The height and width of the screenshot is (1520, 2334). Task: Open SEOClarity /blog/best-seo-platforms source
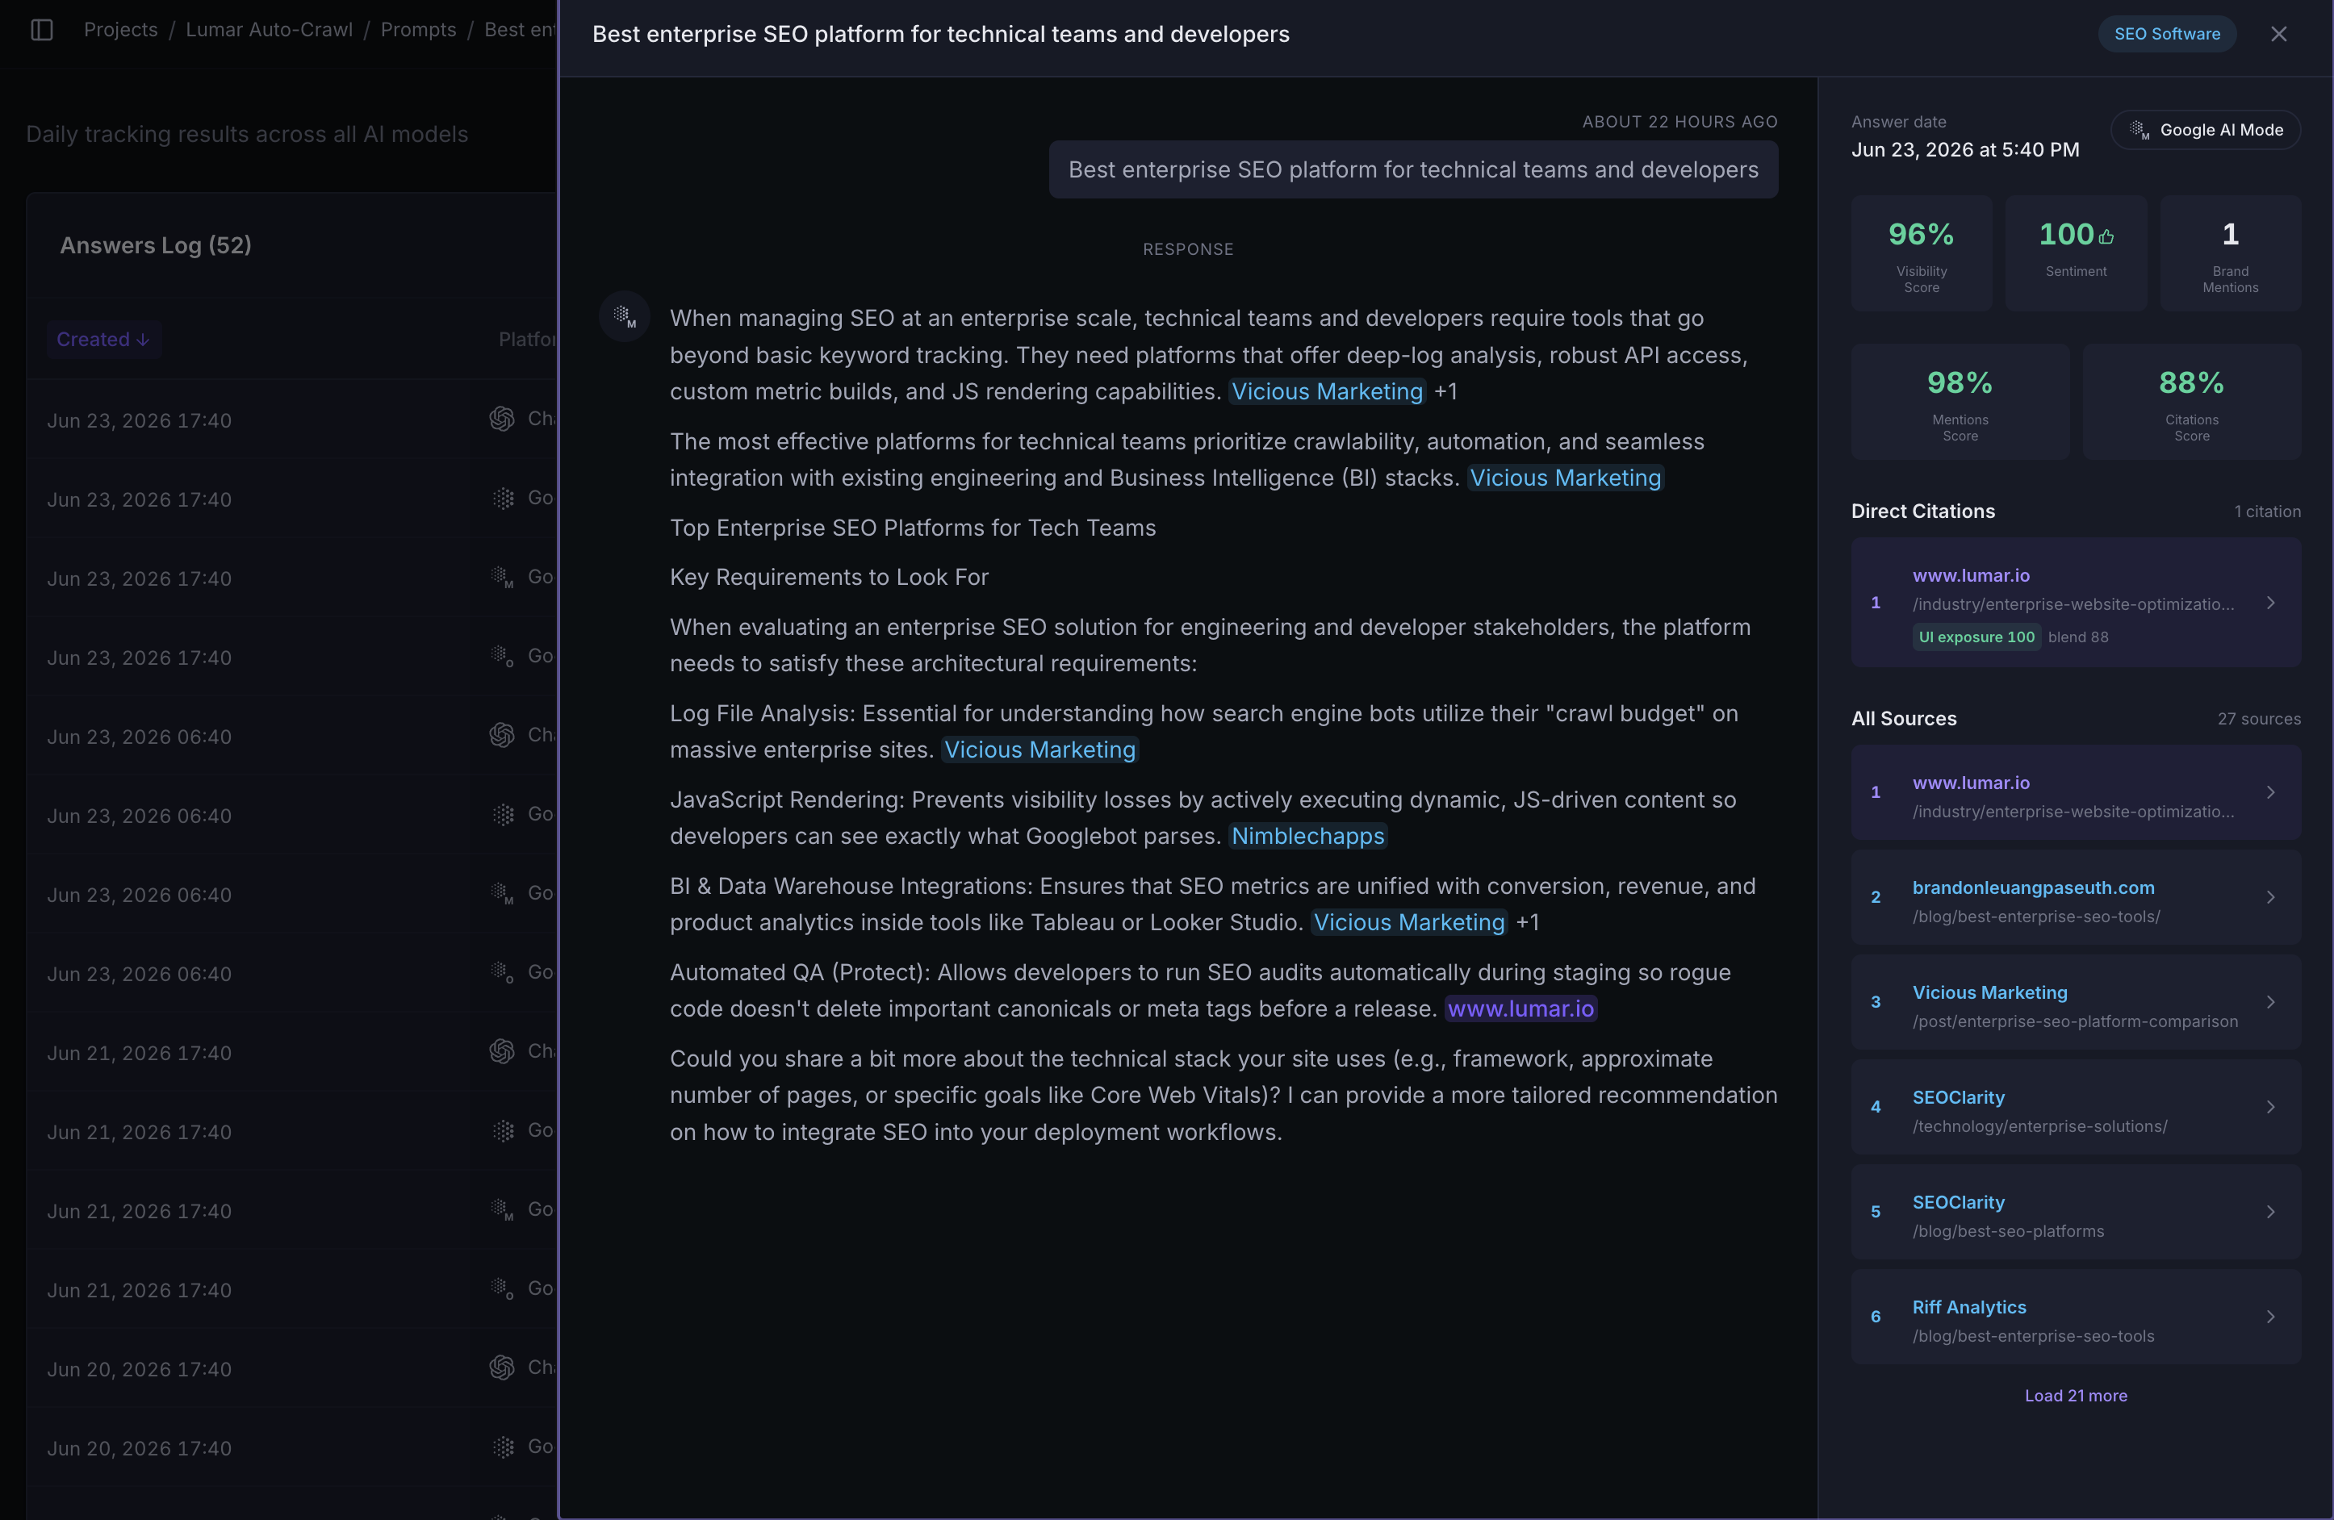click(2075, 1212)
